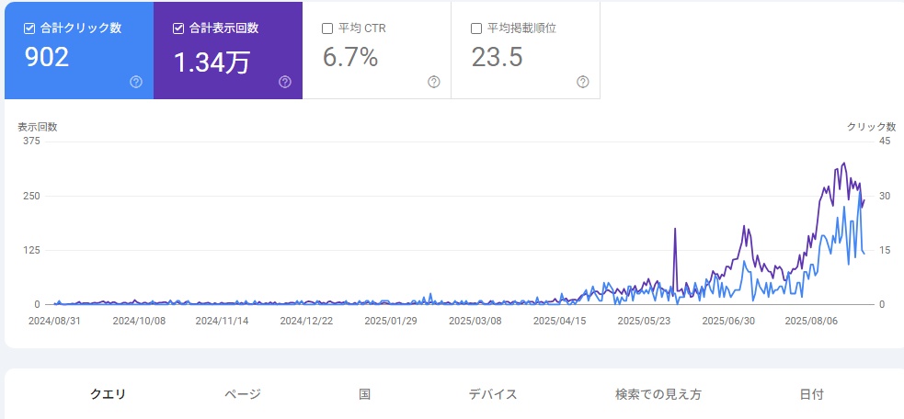Image resolution: width=904 pixels, height=419 pixels.
Task: Open help icon on 合計表示回数 card
Action: (x=285, y=82)
